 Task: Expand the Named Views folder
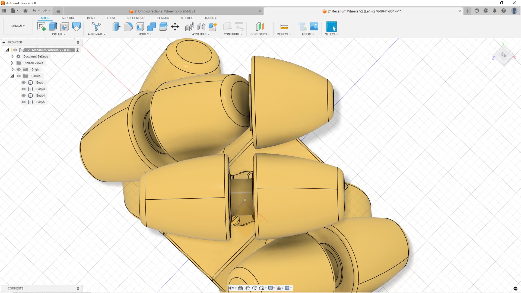pyautogui.click(x=12, y=63)
